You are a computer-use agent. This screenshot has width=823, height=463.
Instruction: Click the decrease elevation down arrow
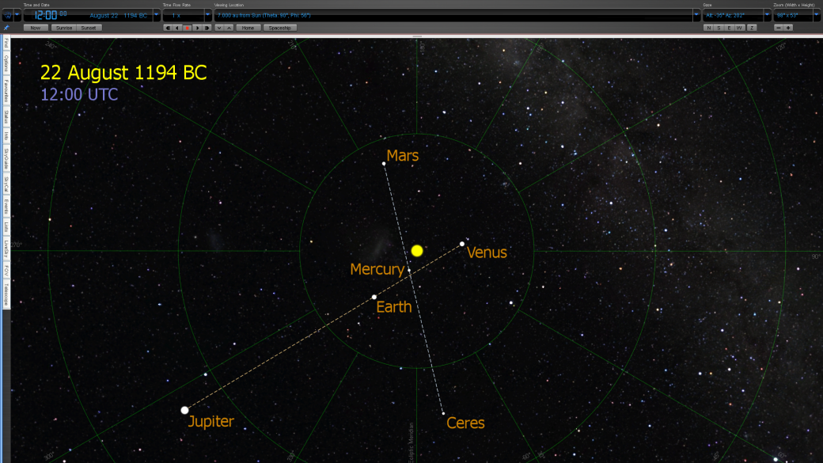pyautogui.click(x=219, y=28)
